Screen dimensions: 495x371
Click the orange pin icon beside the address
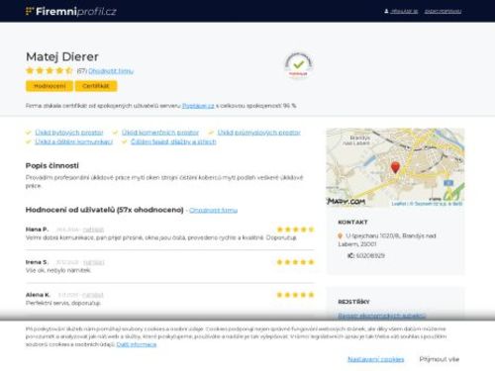pos(341,235)
